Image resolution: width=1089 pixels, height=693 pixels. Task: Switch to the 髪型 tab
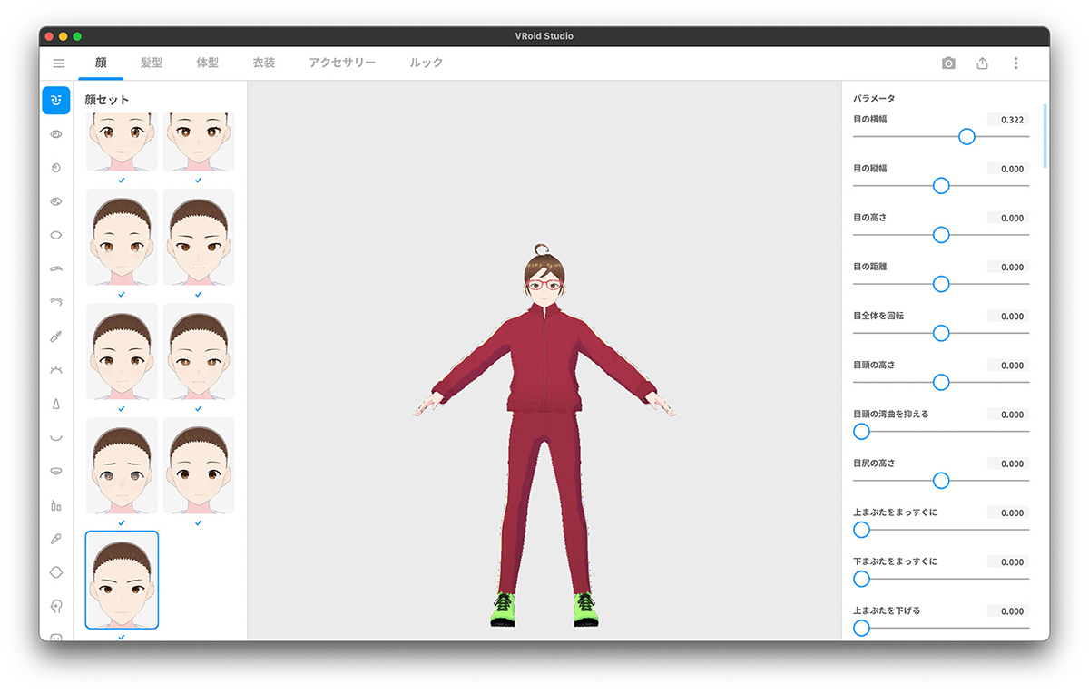pos(152,63)
